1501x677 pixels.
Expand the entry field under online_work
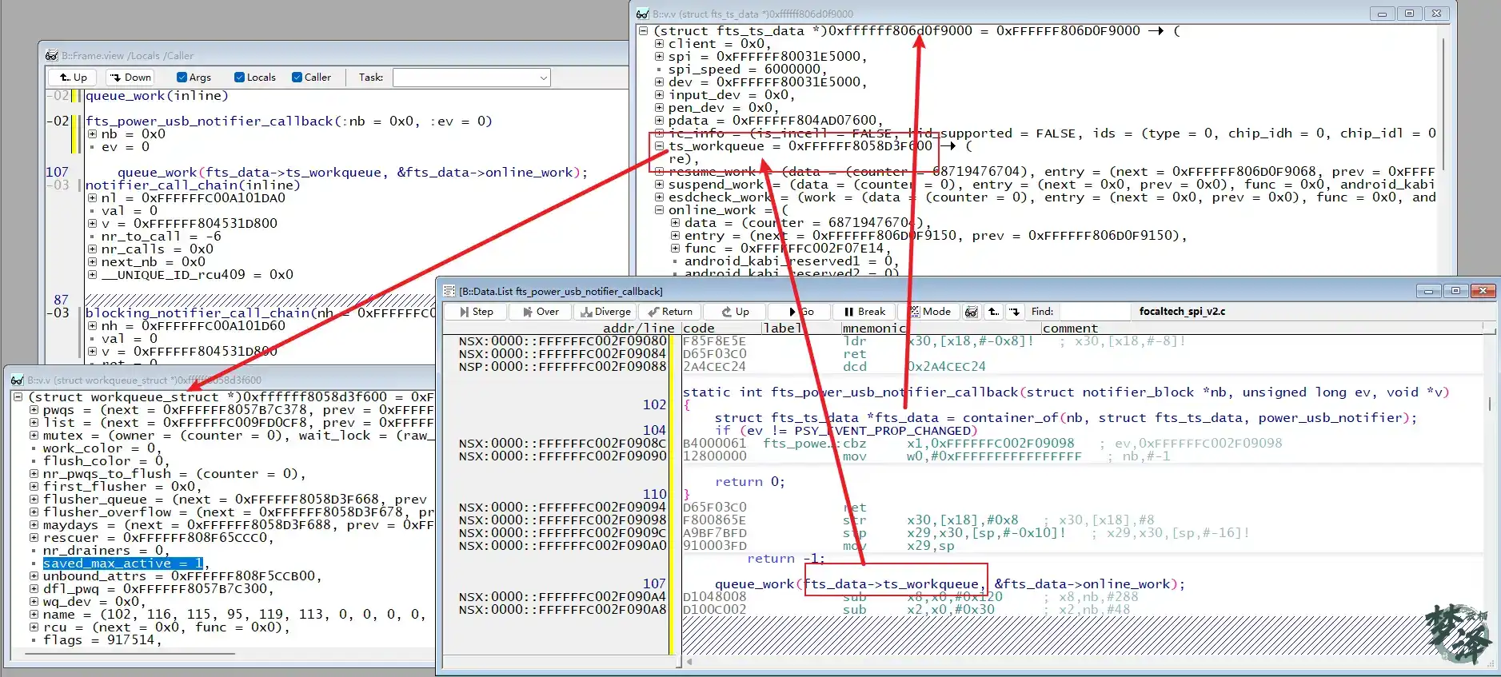(x=675, y=236)
